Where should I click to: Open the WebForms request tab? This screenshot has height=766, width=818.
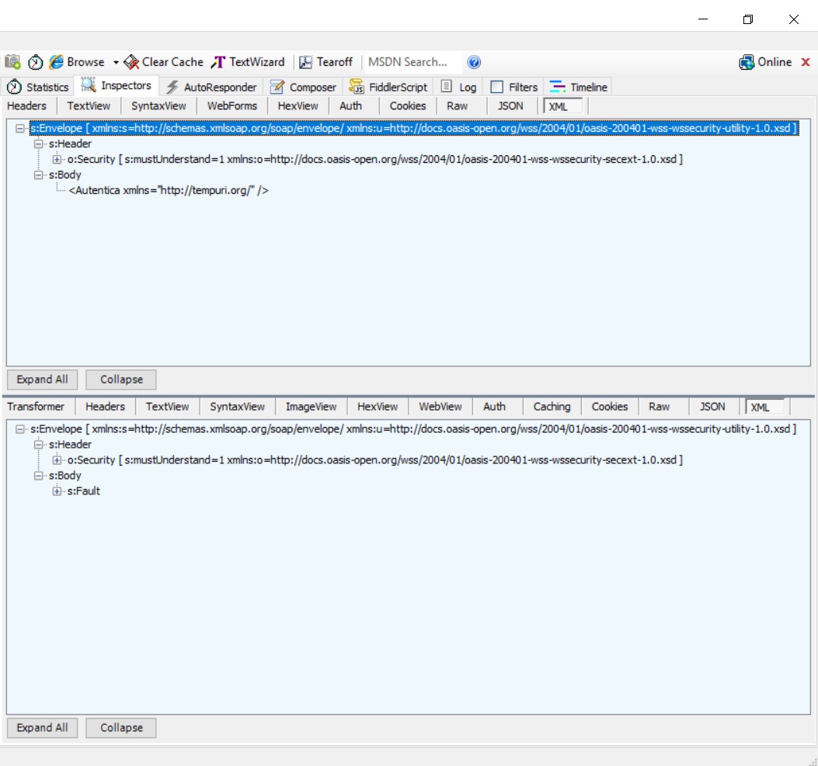(x=232, y=106)
